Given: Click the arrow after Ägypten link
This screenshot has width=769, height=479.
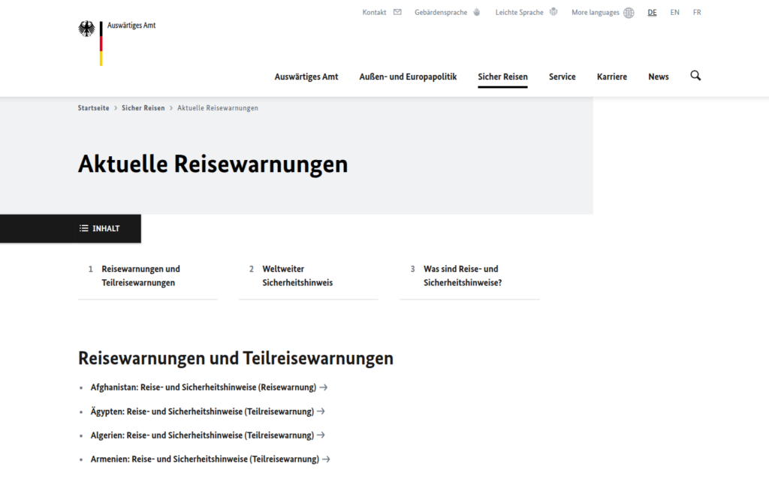Looking at the screenshot, I should coord(321,411).
